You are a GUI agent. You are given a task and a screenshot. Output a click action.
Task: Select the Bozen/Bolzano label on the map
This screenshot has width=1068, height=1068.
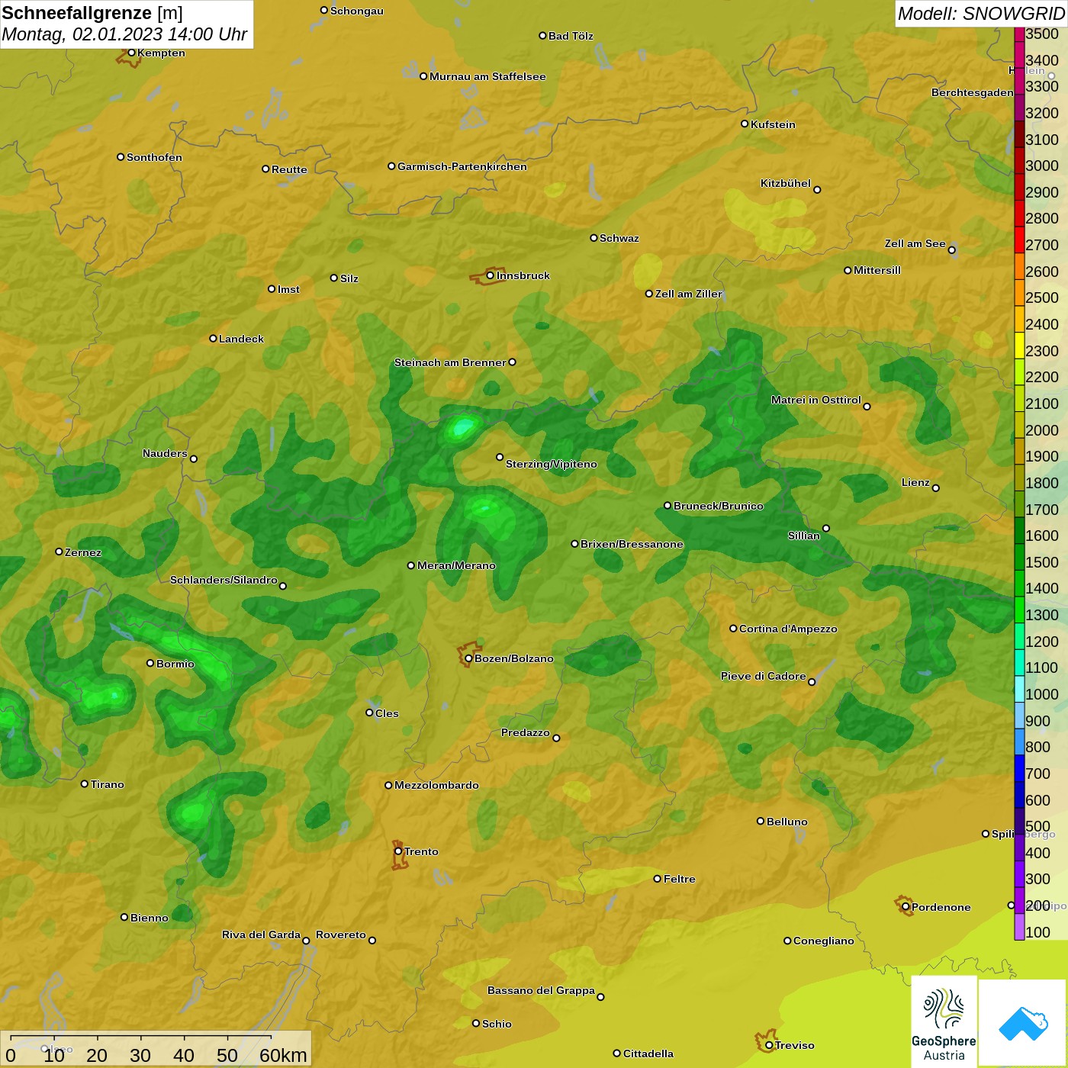[513, 658]
